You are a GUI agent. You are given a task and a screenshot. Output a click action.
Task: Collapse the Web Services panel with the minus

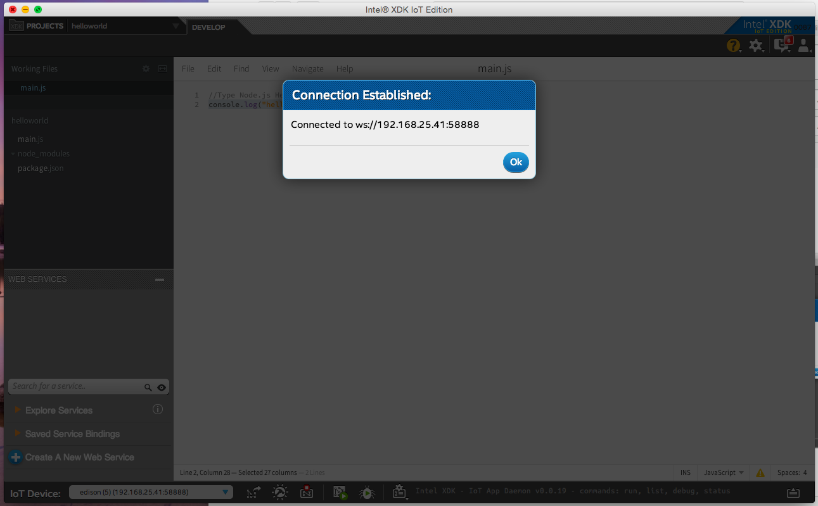point(160,279)
